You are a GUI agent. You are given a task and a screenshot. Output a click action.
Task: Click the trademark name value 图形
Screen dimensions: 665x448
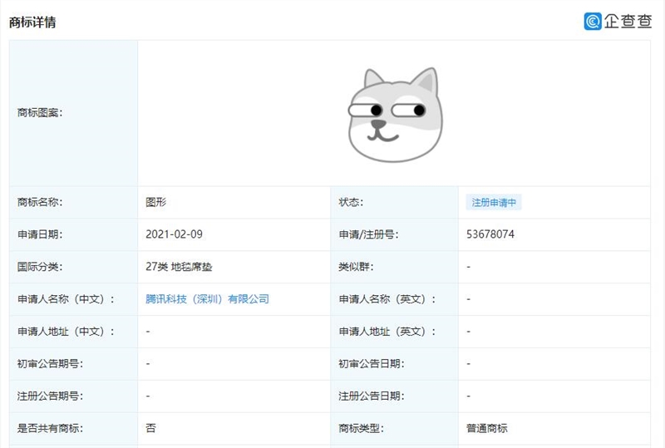pos(155,202)
